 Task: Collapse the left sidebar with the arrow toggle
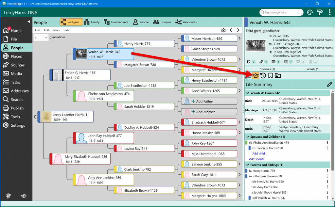point(28,22)
